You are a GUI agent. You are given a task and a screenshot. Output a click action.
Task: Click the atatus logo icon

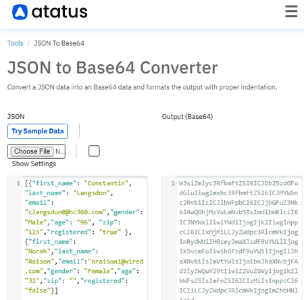tap(20, 12)
